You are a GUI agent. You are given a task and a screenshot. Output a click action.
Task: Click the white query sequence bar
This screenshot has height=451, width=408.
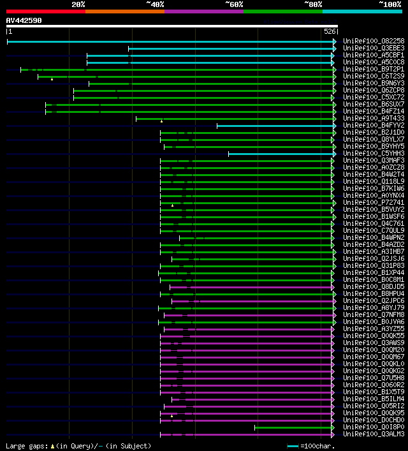point(172,26)
